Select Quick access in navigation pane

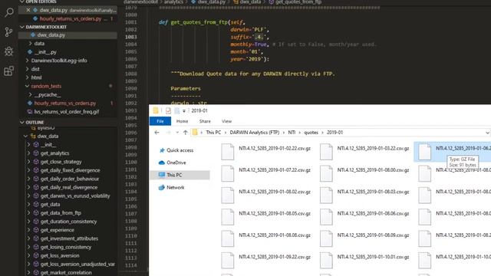pos(180,150)
